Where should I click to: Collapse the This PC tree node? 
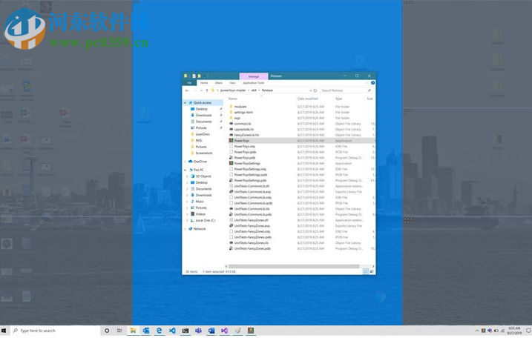coord(185,170)
